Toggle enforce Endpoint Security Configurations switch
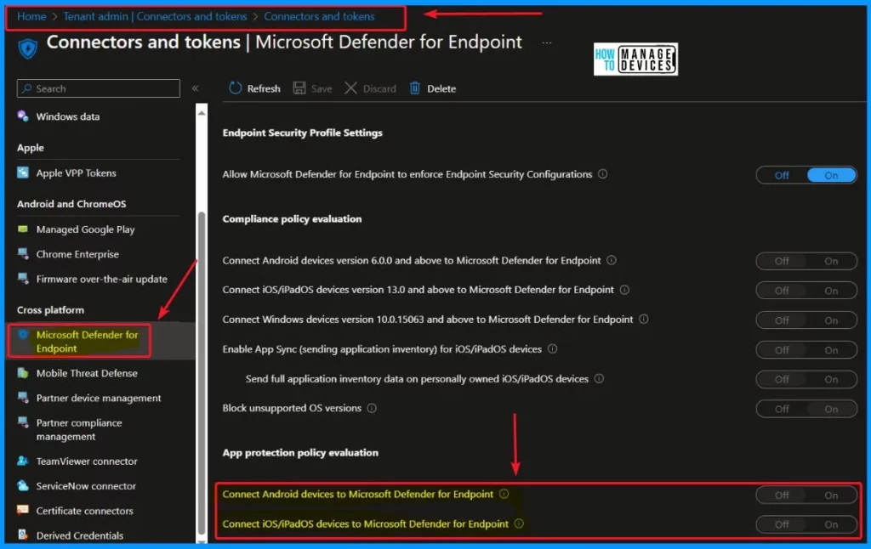This screenshot has width=871, height=549. tap(806, 175)
